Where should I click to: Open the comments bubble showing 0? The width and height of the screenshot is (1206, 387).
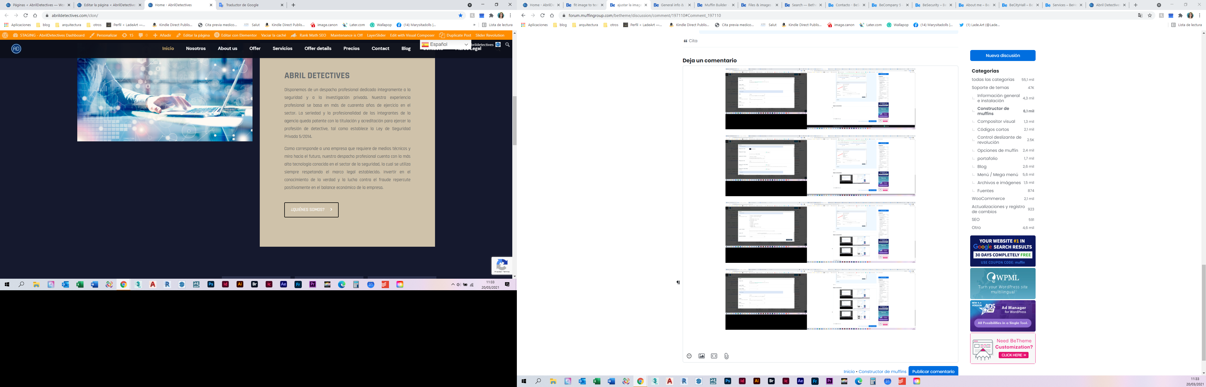143,35
